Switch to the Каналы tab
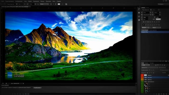Image resolution: width=169 pixels, height=95 pixels. pos(147,63)
